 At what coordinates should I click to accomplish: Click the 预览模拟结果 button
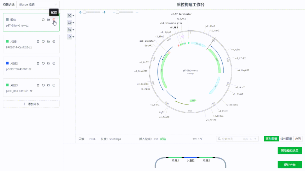coord(290,151)
